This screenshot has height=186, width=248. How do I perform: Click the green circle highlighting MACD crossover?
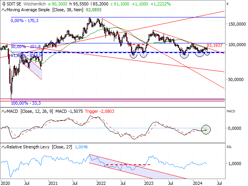[206, 129]
